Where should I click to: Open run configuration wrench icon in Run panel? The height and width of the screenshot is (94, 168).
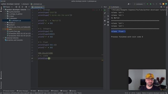[x=105, y=13]
